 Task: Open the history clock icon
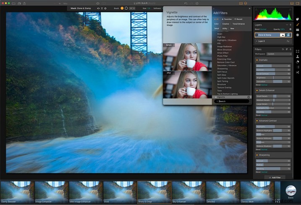[197, 3]
